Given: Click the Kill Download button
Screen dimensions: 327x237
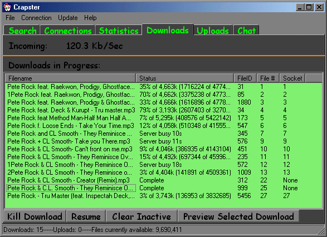Looking at the screenshot, I should point(35,216).
